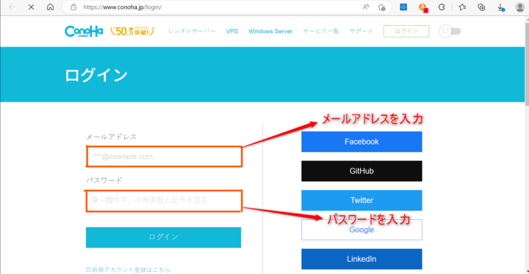
Task: Click the ConoHa logo
Action: click(x=84, y=31)
